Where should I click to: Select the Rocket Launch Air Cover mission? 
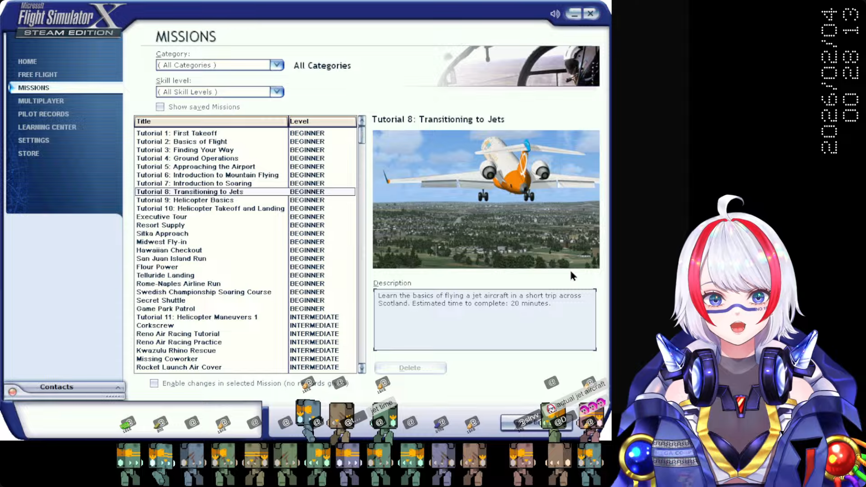(x=245, y=367)
